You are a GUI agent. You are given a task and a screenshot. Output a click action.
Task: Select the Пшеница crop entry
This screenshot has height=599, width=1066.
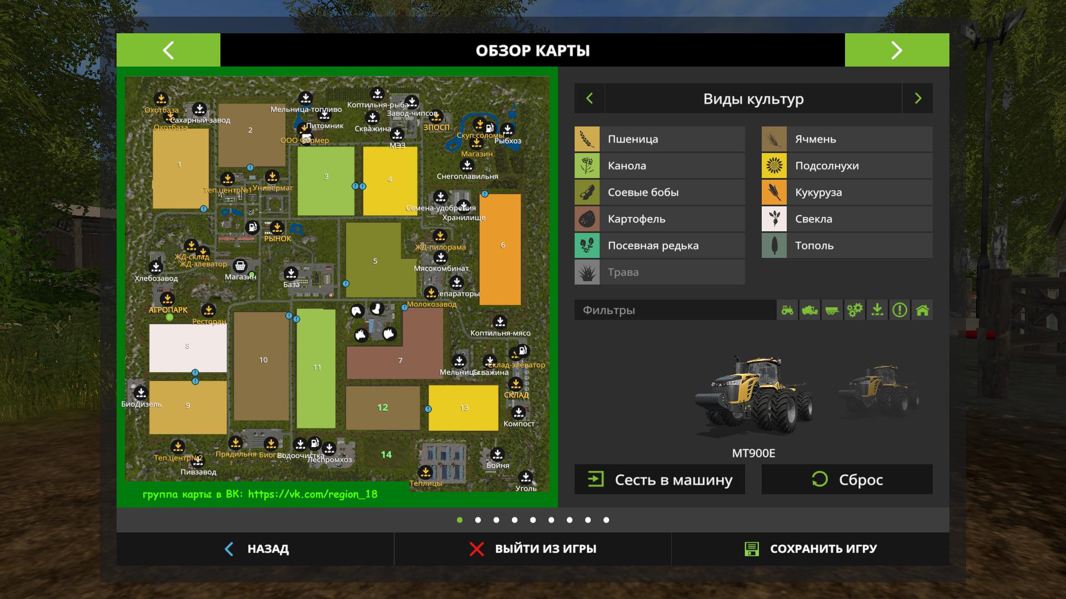coord(660,139)
